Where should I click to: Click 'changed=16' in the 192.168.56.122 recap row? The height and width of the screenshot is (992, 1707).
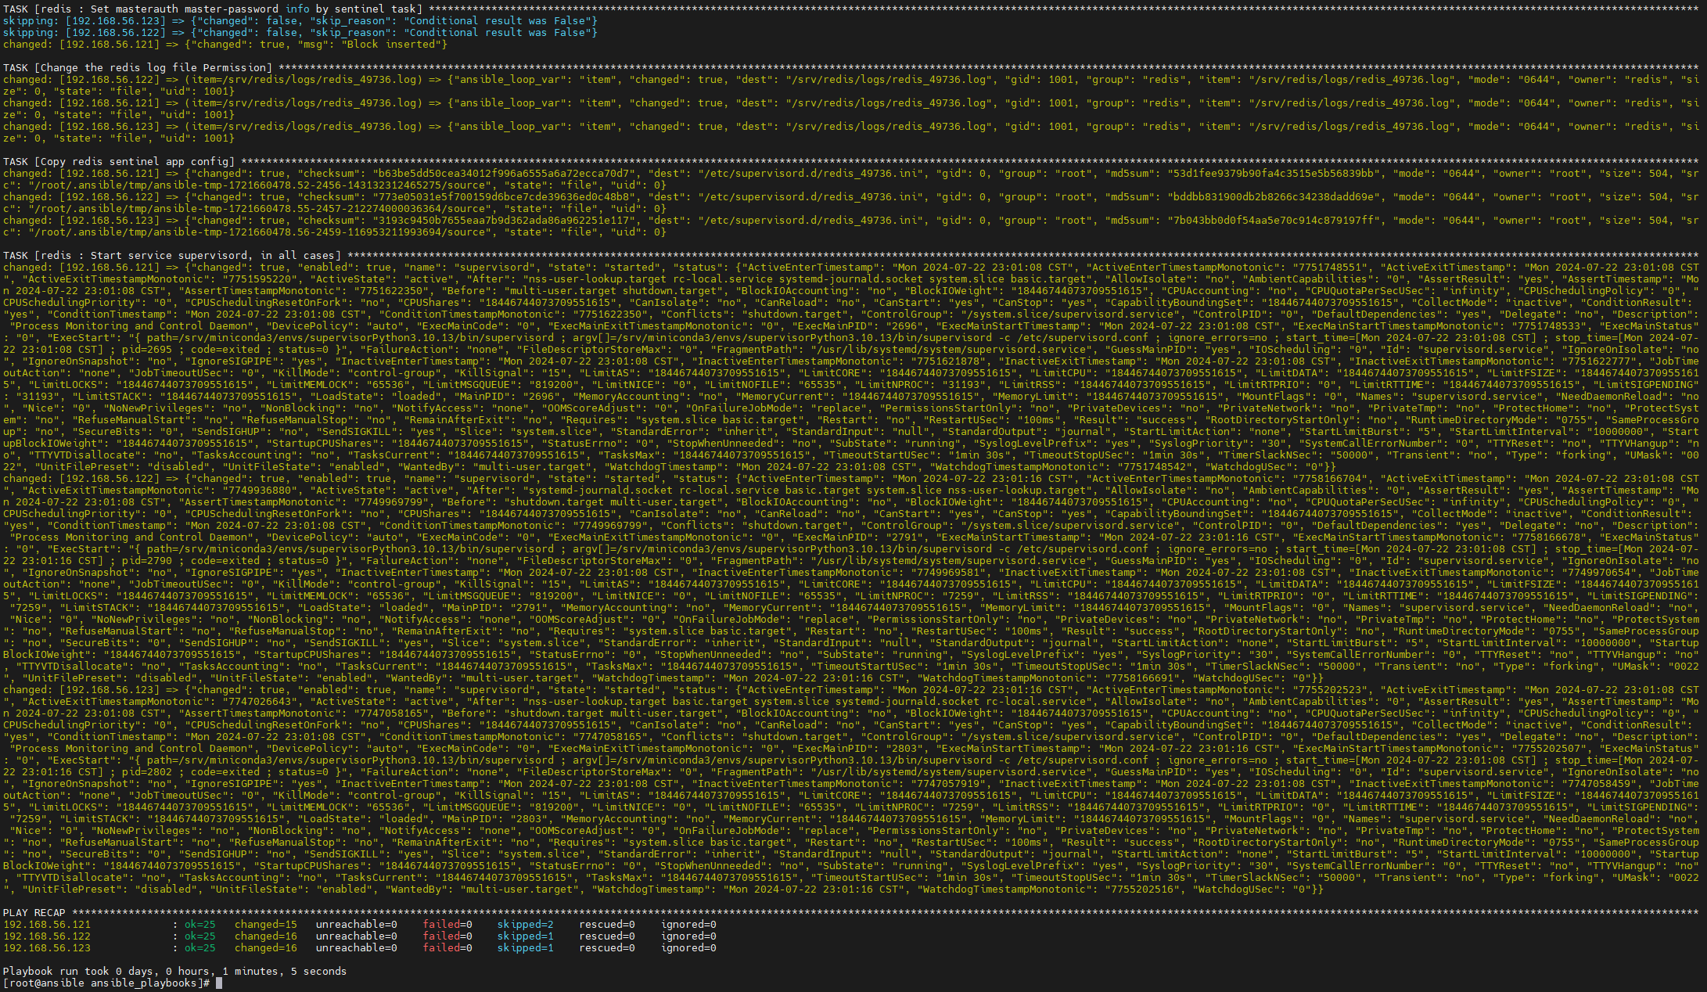pos(266,936)
